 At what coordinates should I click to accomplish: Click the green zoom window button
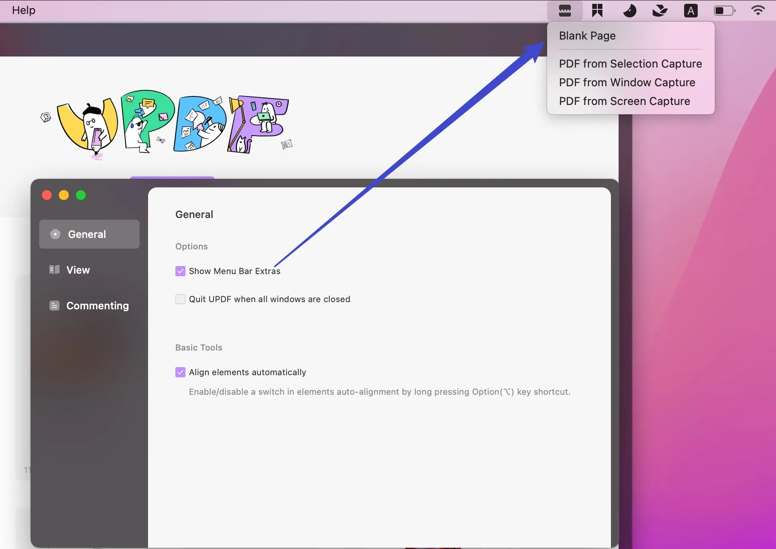(x=81, y=195)
